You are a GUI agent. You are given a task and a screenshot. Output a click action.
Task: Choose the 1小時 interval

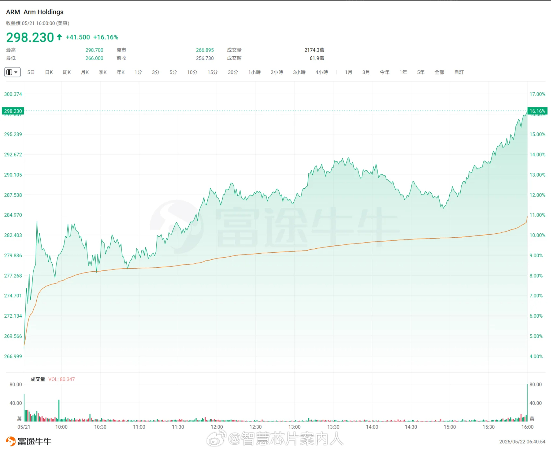tap(254, 72)
